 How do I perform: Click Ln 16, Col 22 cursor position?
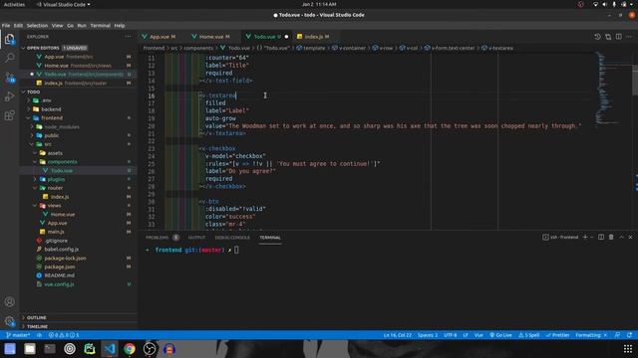pyautogui.click(x=398, y=335)
